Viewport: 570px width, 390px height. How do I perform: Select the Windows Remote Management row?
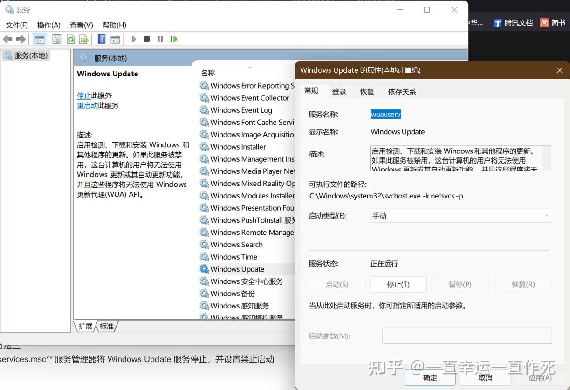click(247, 233)
